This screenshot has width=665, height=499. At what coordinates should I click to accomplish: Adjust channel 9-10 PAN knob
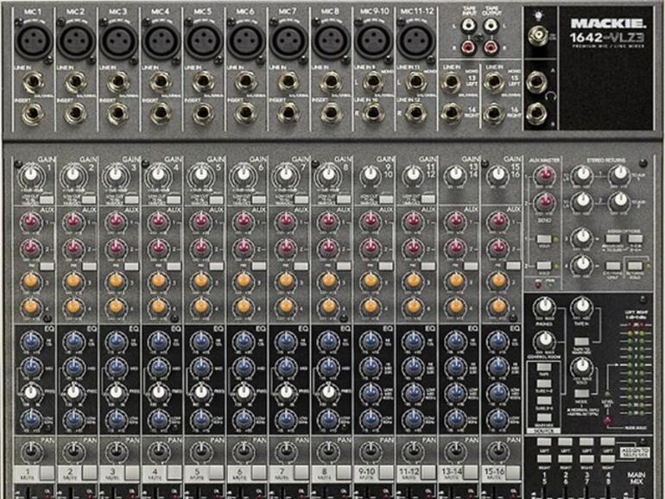click(370, 452)
